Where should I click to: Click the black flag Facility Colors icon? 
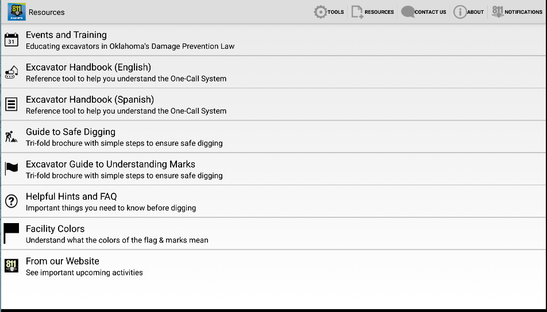[11, 233]
